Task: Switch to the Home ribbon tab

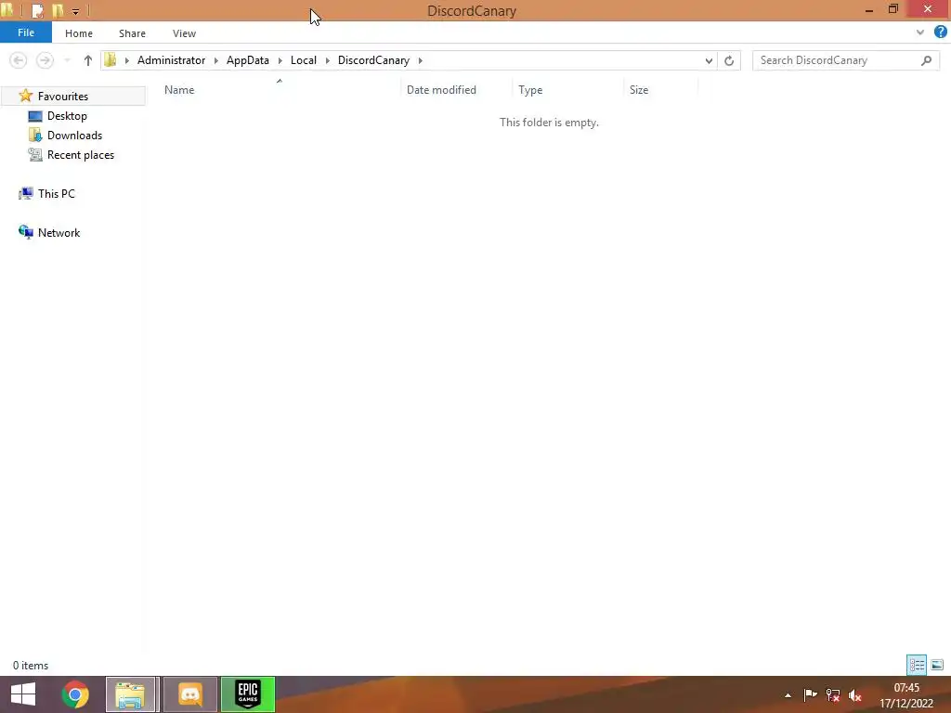Action: click(79, 33)
